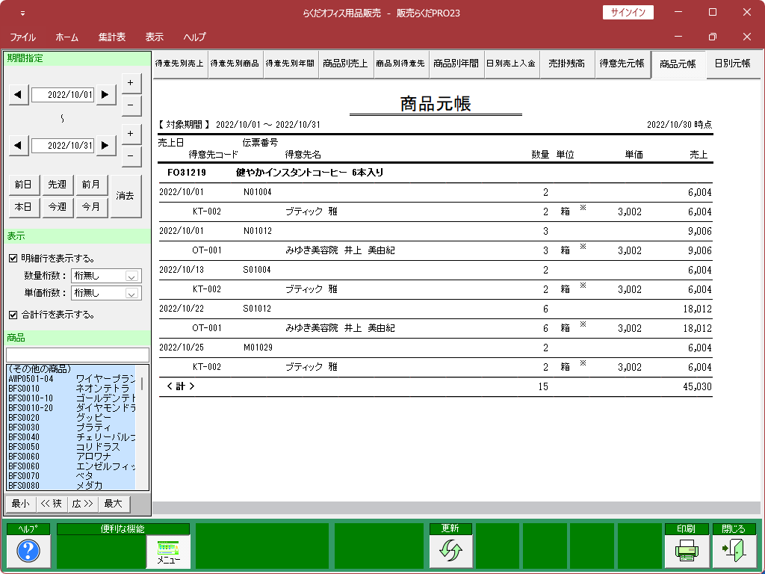
Task: Switch to 日別売上入金 tab
Action: [511, 64]
